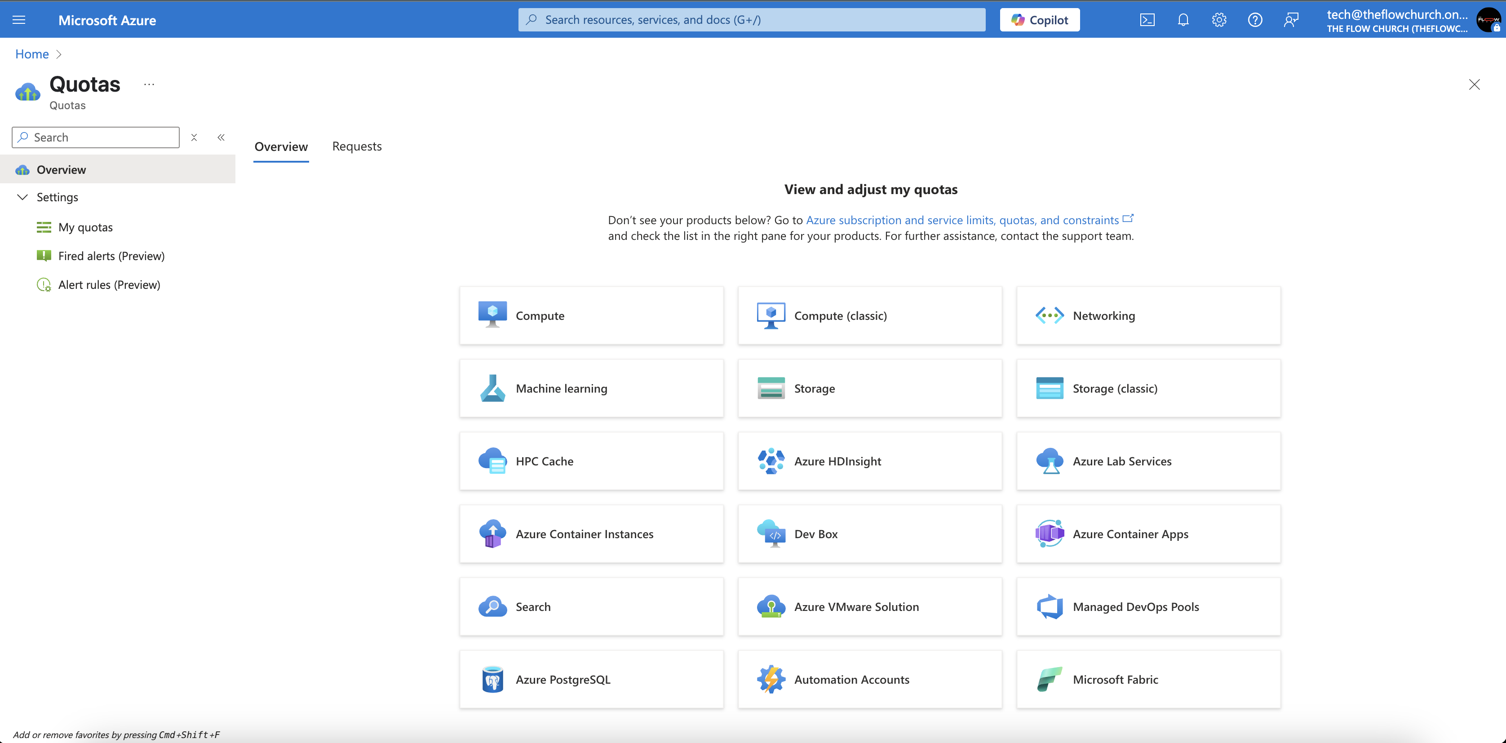Launch the Copilot assistant
This screenshot has width=1506, height=743.
tap(1040, 19)
